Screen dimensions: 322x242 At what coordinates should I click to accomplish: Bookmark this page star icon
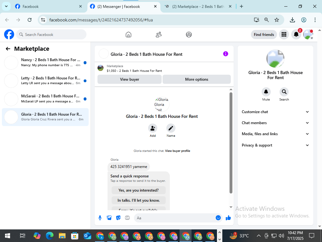[277, 20]
